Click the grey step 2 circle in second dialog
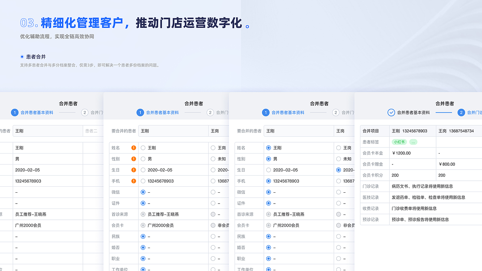 (210, 113)
